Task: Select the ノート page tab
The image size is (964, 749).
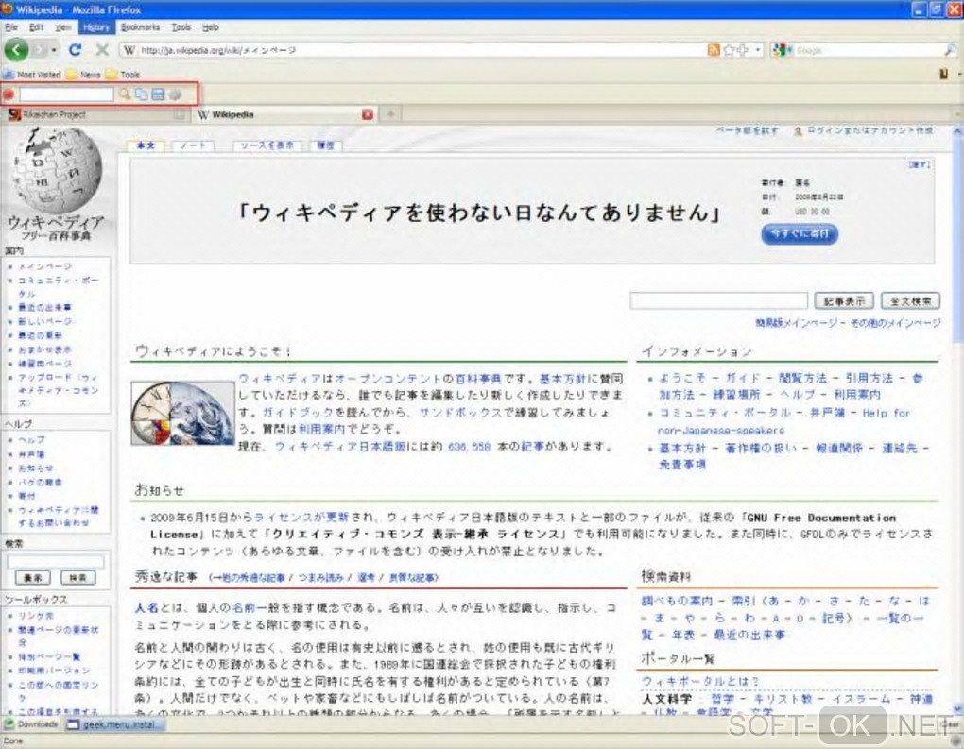Action: [193, 145]
